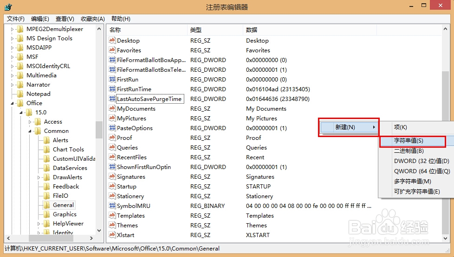
Task: Click the FirstRunTime DWORD icon
Action: [112, 89]
